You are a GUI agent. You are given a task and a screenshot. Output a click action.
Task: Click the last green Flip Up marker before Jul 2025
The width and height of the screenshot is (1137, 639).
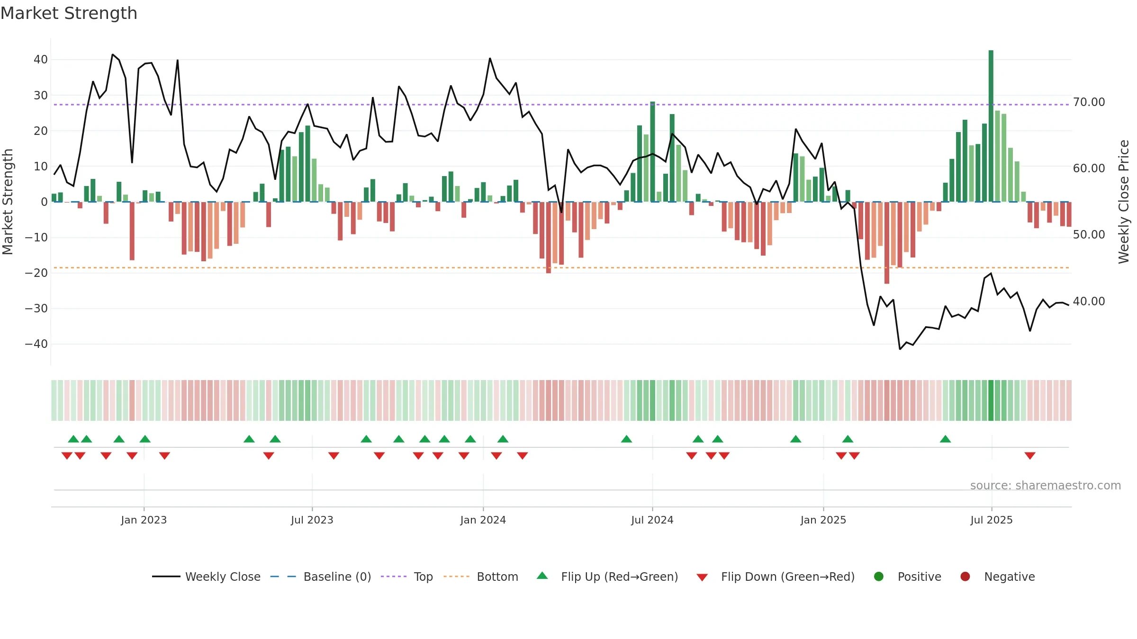tap(946, 439)
